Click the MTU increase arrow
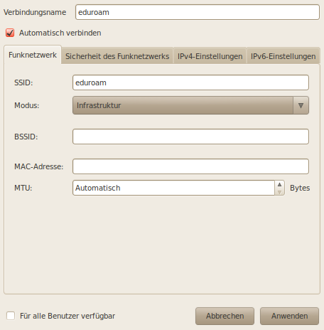This screenshot has height=330, width=324. 279,184
